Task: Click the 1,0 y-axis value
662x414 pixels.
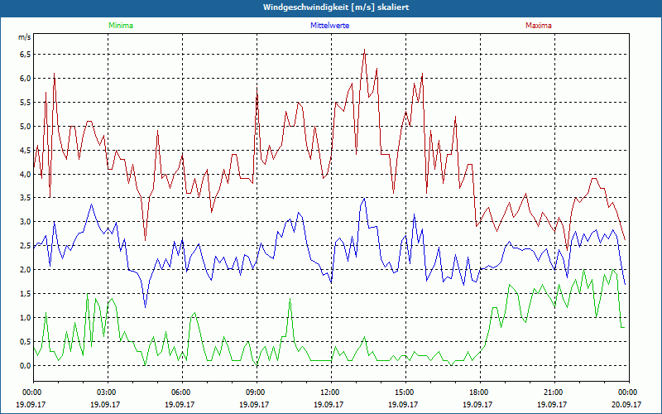Action: [x=25, y=318]
